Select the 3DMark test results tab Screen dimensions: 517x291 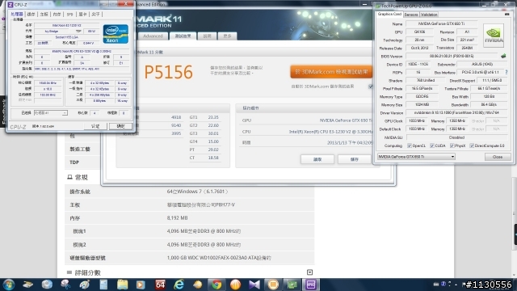click(183, 36)
